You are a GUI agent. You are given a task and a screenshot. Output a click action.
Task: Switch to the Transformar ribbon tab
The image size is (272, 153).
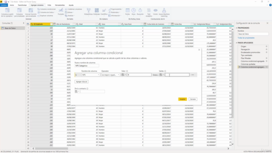click(x=22, y=5)
